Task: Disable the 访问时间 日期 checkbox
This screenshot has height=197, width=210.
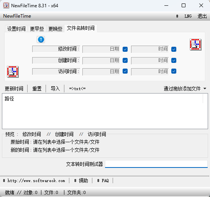Action: [125, 71]
